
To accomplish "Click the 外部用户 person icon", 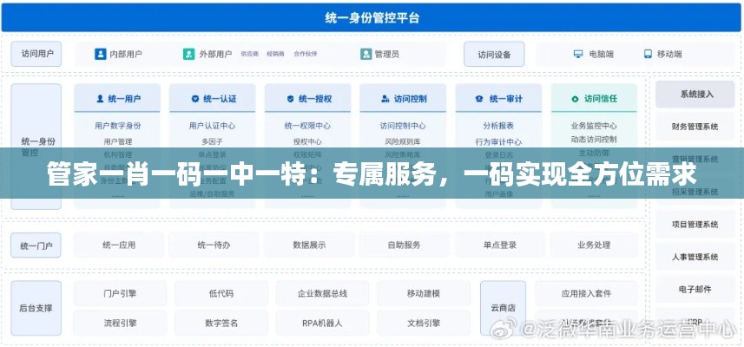I will (x=188, y=54).
